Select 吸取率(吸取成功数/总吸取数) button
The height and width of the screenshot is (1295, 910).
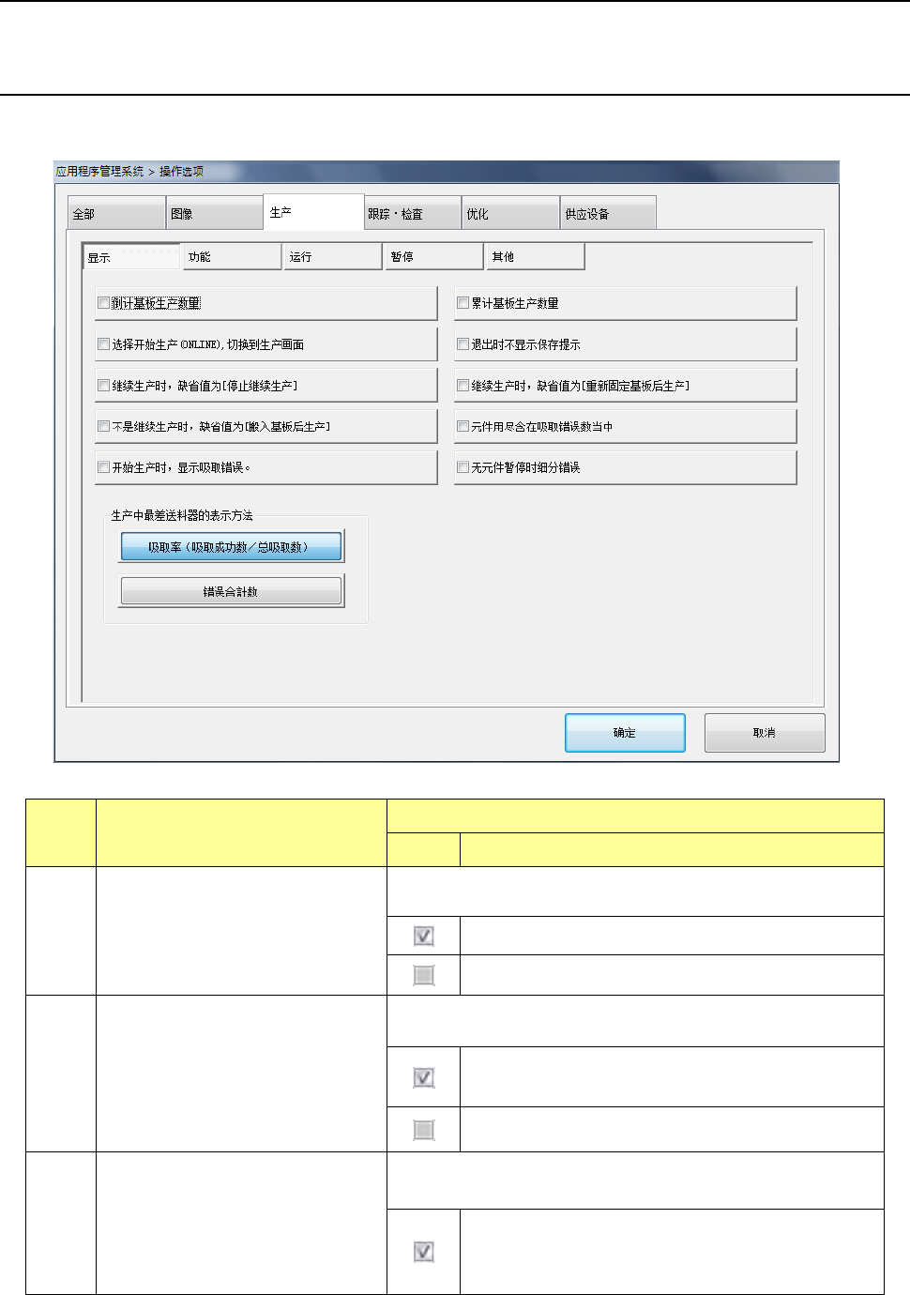231,546
